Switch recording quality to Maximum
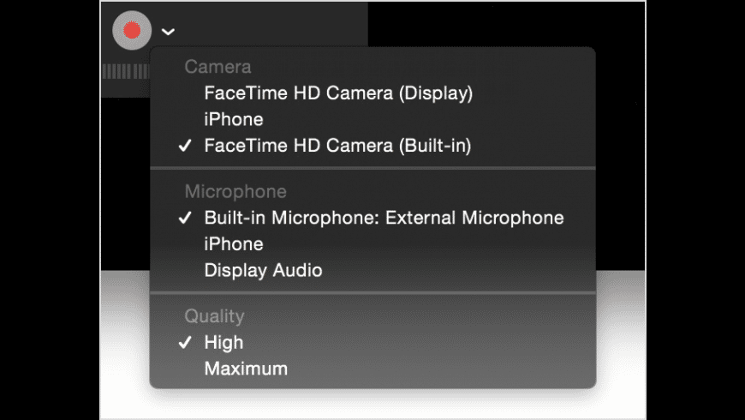 point(372,369)
